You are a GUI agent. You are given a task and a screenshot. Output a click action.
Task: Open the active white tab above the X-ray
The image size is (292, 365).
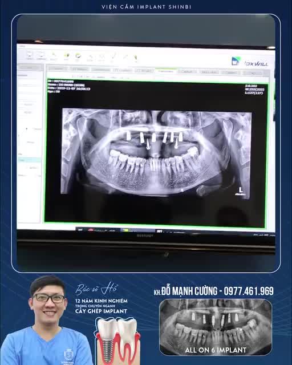click(x=165, y=71)
